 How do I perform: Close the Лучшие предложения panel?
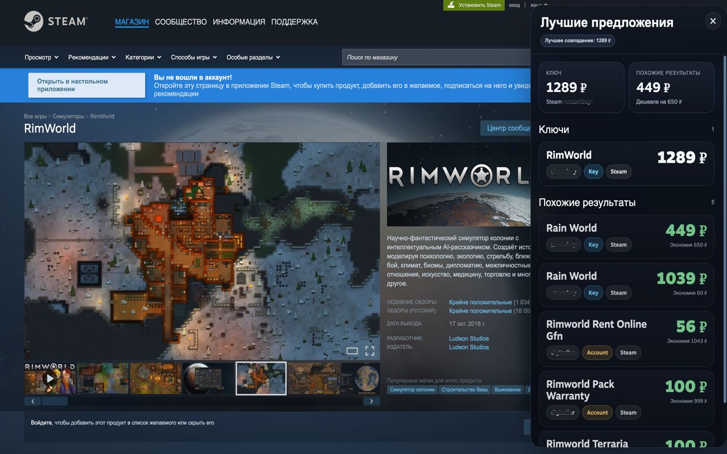(x=713, y=22)
